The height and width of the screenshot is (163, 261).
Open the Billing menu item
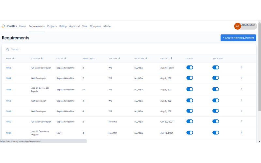click(x=63, y=26)
